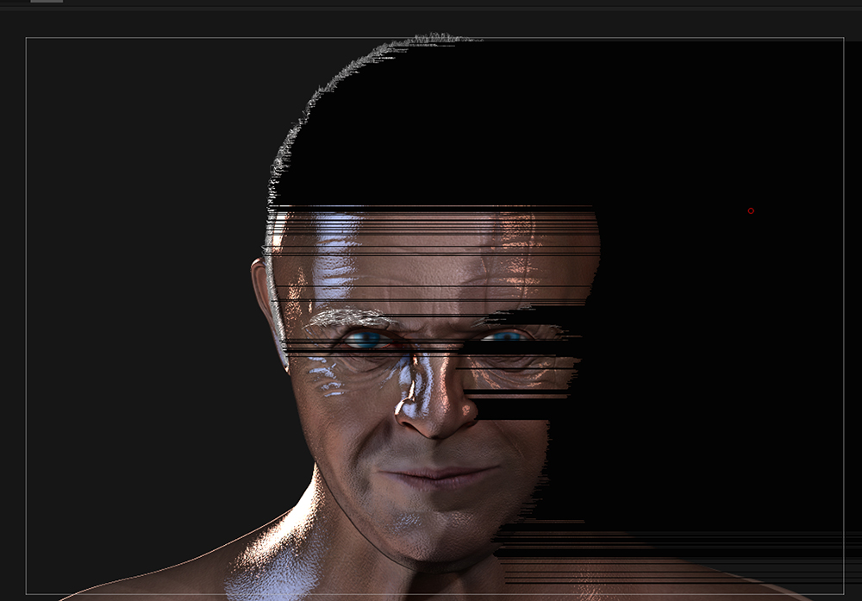The width and height of the screenshot is (862, 601).
Task: Select the red light gizmo indicator
Action: pyautogui.click(x=750, y=210)
